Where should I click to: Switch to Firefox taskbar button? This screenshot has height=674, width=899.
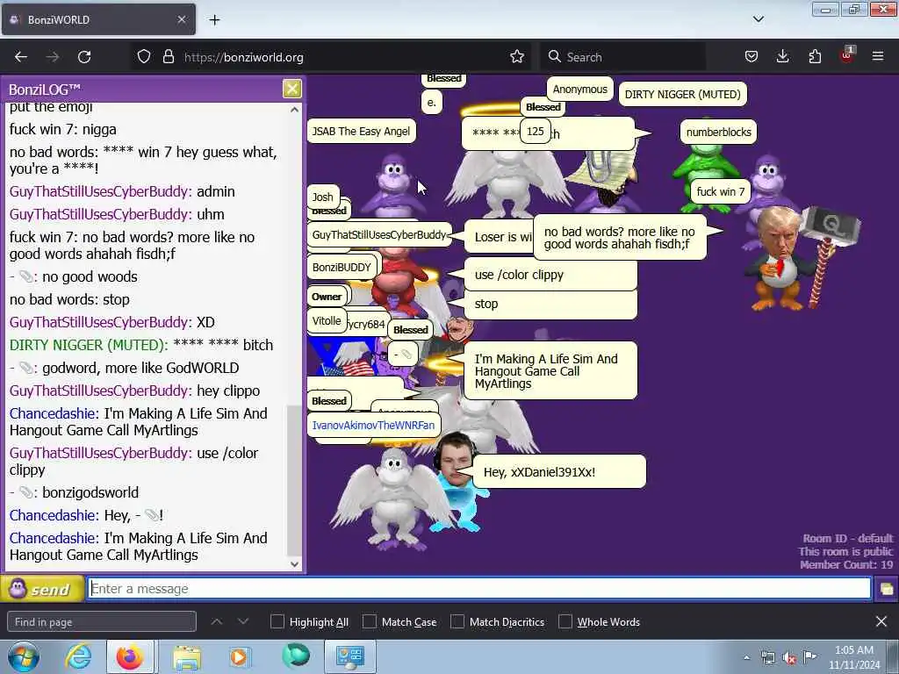tap(130, 657)
